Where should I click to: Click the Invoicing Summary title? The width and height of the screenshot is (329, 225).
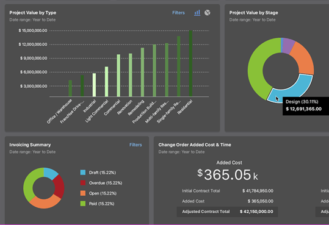[30, 145]
